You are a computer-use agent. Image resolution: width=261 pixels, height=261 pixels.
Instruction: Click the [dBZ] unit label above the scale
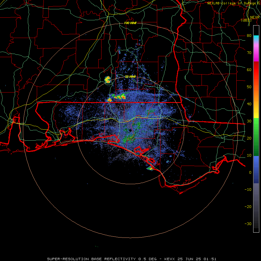pyautogui.click(x=246, y=20)
